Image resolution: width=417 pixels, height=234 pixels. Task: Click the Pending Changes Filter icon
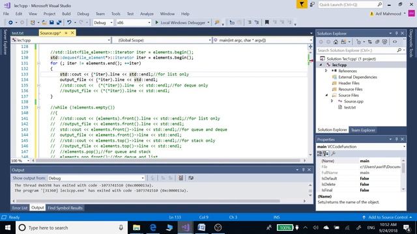coord(358,42)
